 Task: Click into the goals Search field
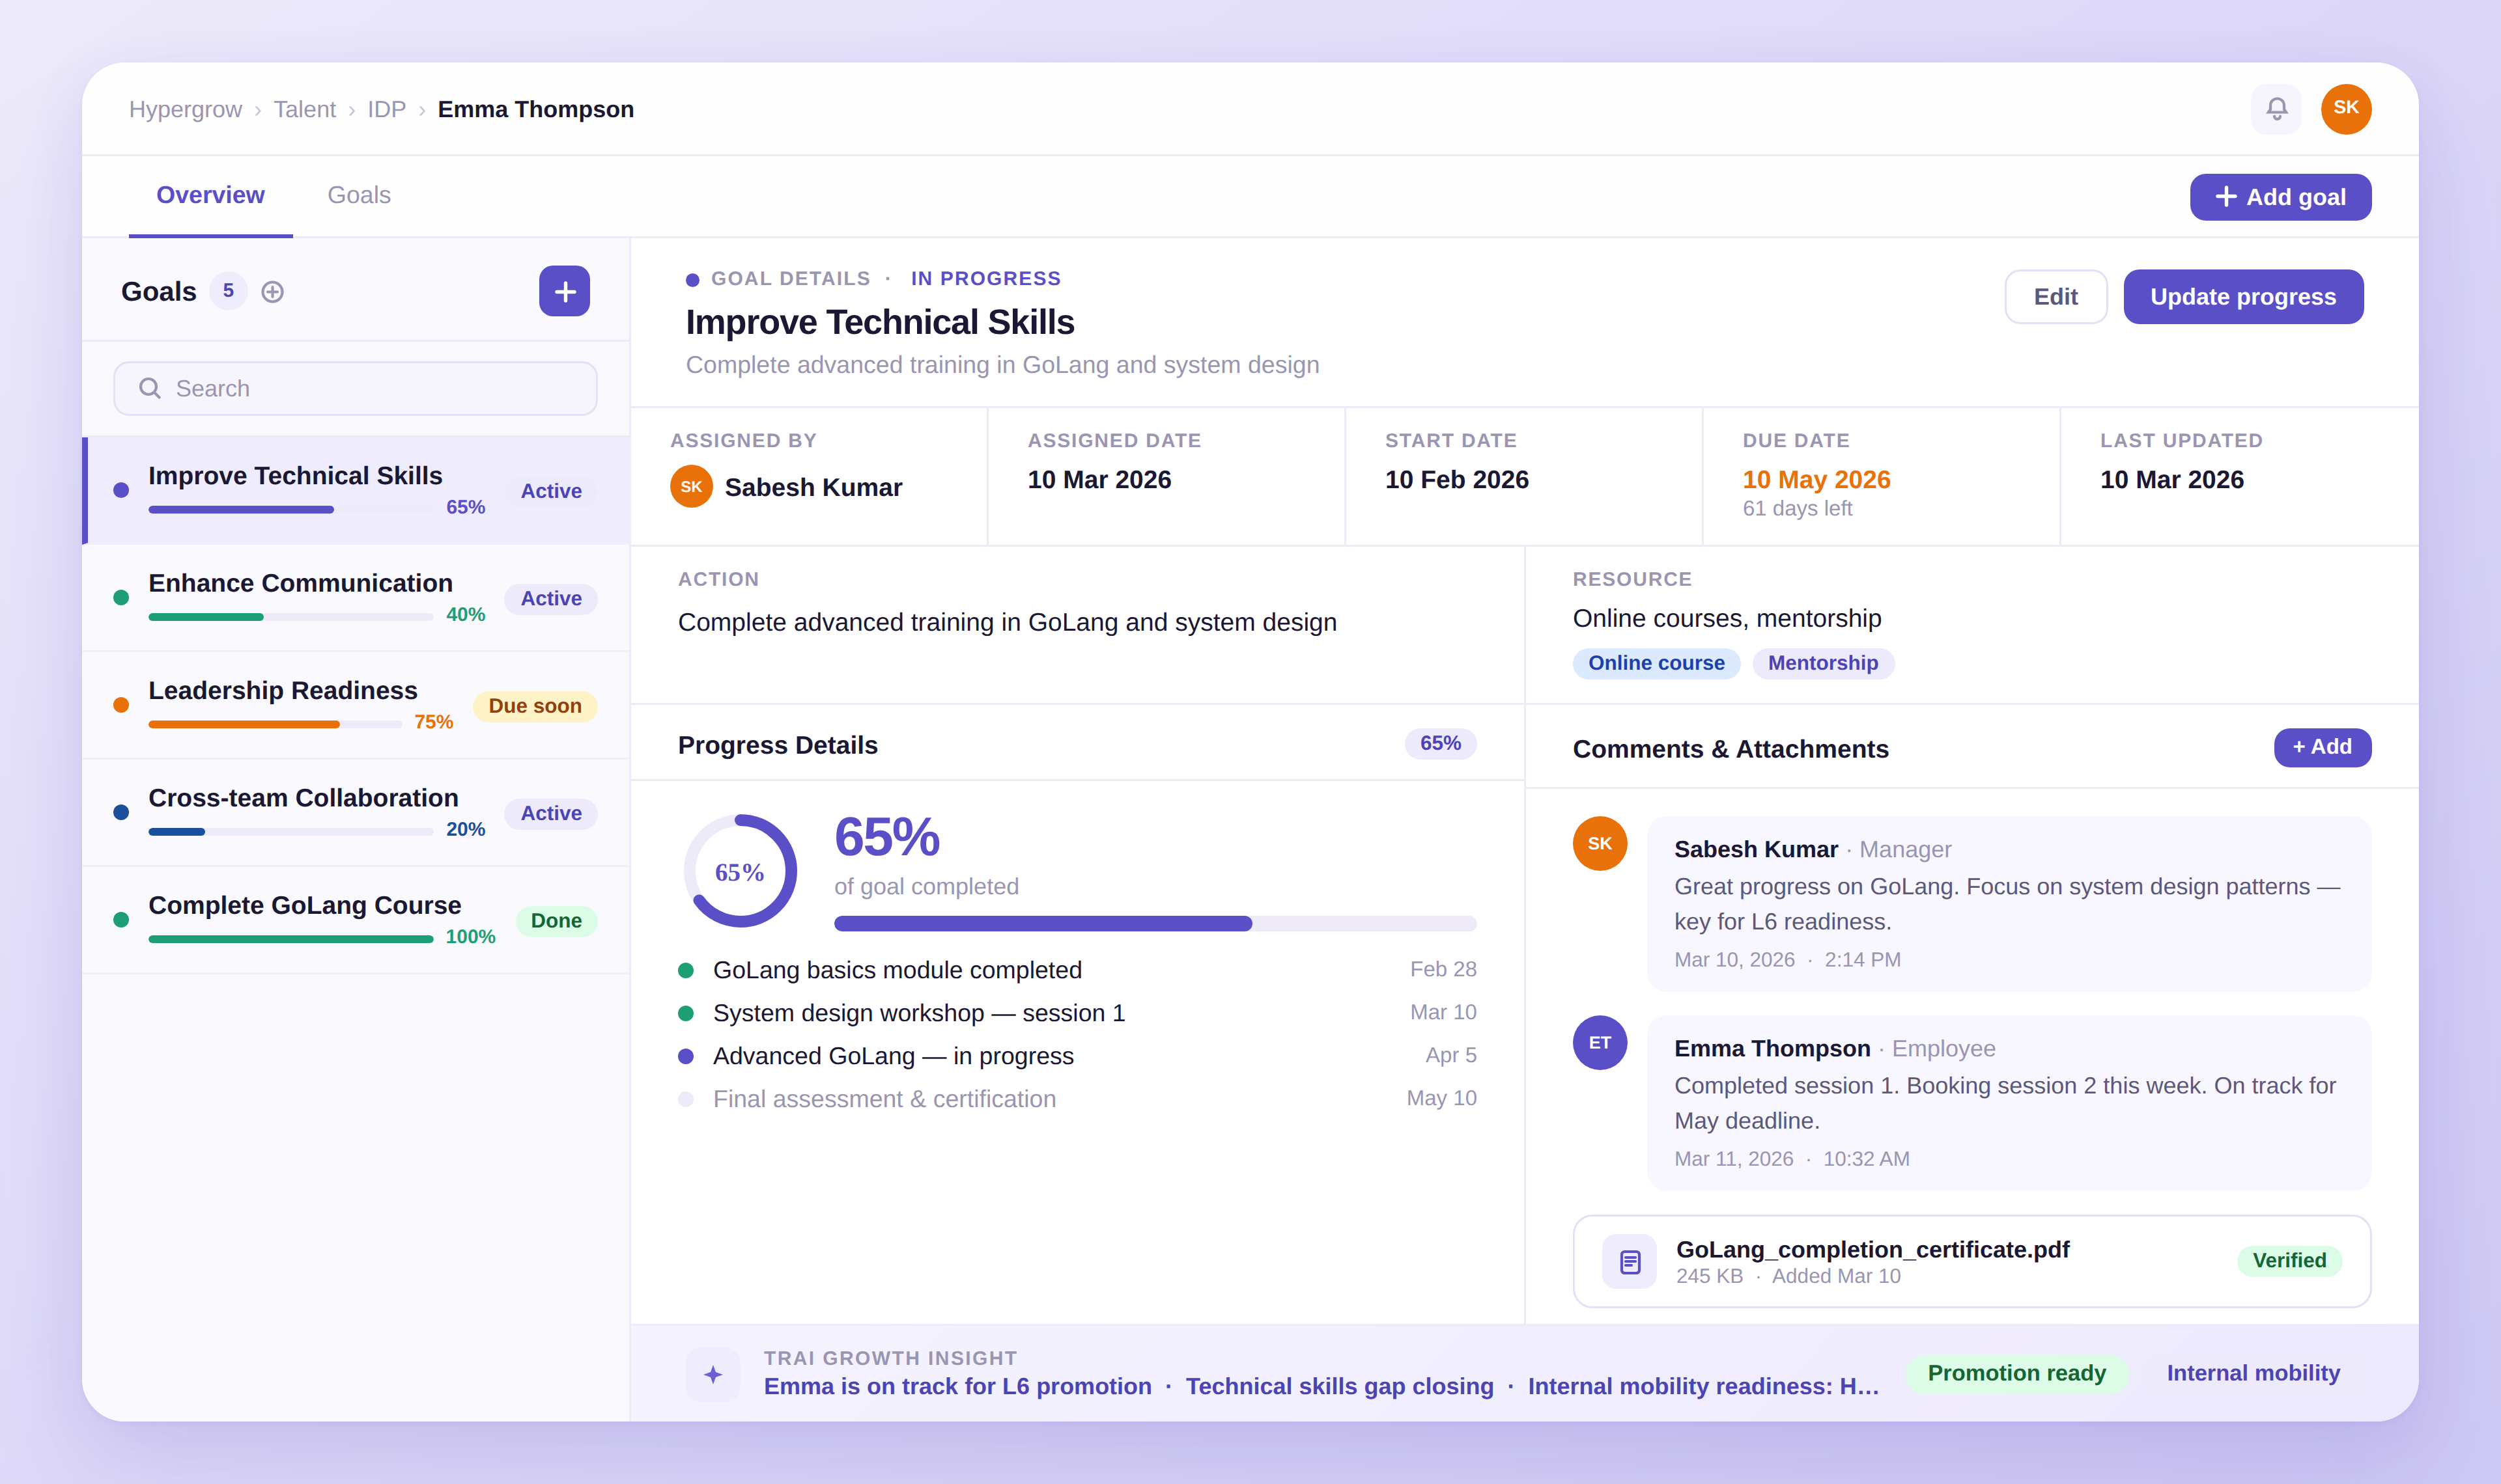[355, 388]
